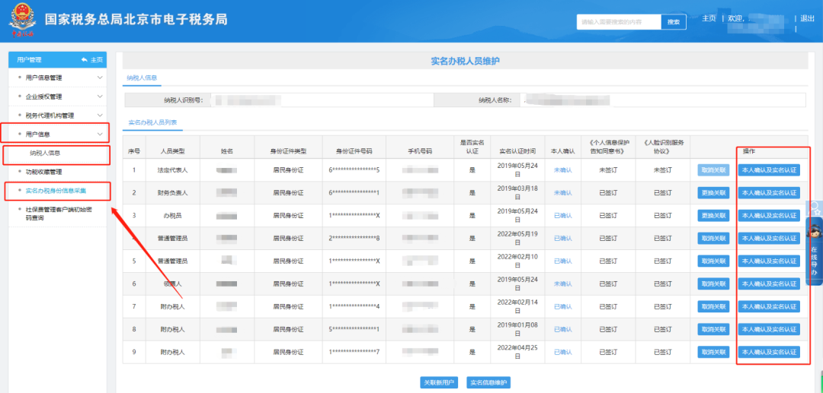The width and height of the screenshot is (823, 393).
Task: Click 本人确认及实名认证 in row 7
Action: pyautogui.click(x=769, y=306)
